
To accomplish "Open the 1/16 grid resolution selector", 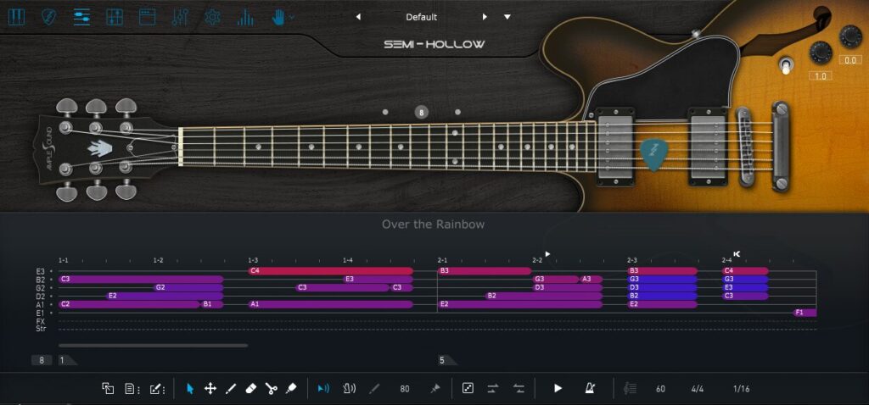I will click(x=742, y=389).
